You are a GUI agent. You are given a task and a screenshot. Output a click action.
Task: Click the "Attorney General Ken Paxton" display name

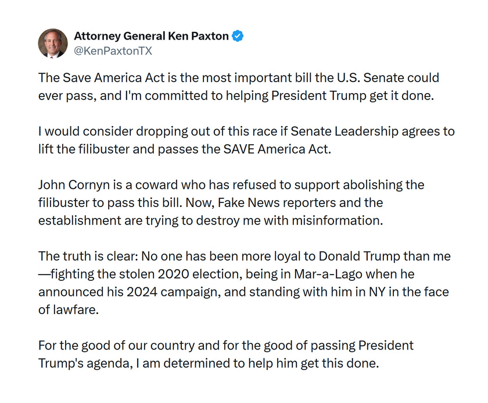(151, 36)
